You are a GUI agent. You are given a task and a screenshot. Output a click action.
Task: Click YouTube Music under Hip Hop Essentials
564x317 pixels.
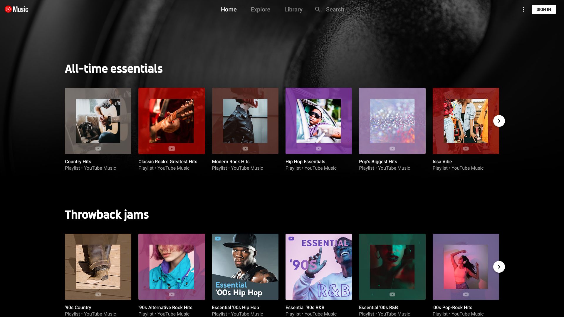[x=320, y=168]
